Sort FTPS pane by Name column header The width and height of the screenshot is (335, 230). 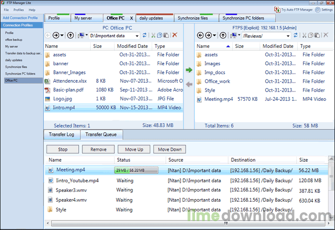[x=214, y=46]
